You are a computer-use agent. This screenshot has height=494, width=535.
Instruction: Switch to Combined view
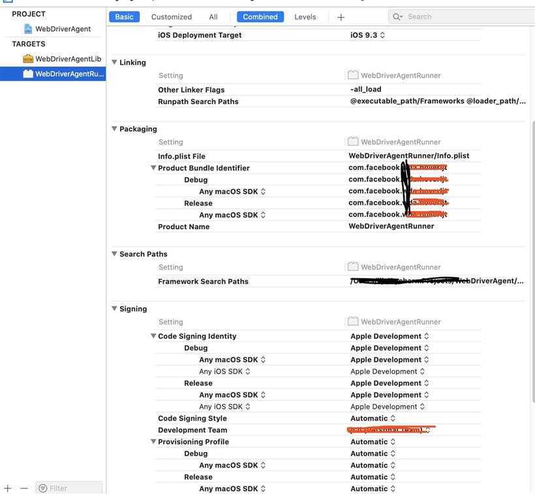[260, 17]
